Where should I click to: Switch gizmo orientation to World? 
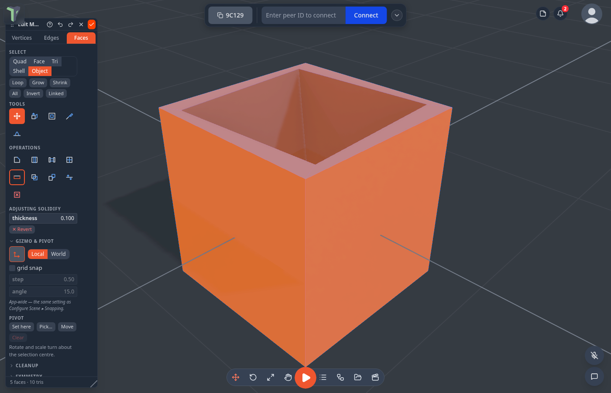point(58,254)
